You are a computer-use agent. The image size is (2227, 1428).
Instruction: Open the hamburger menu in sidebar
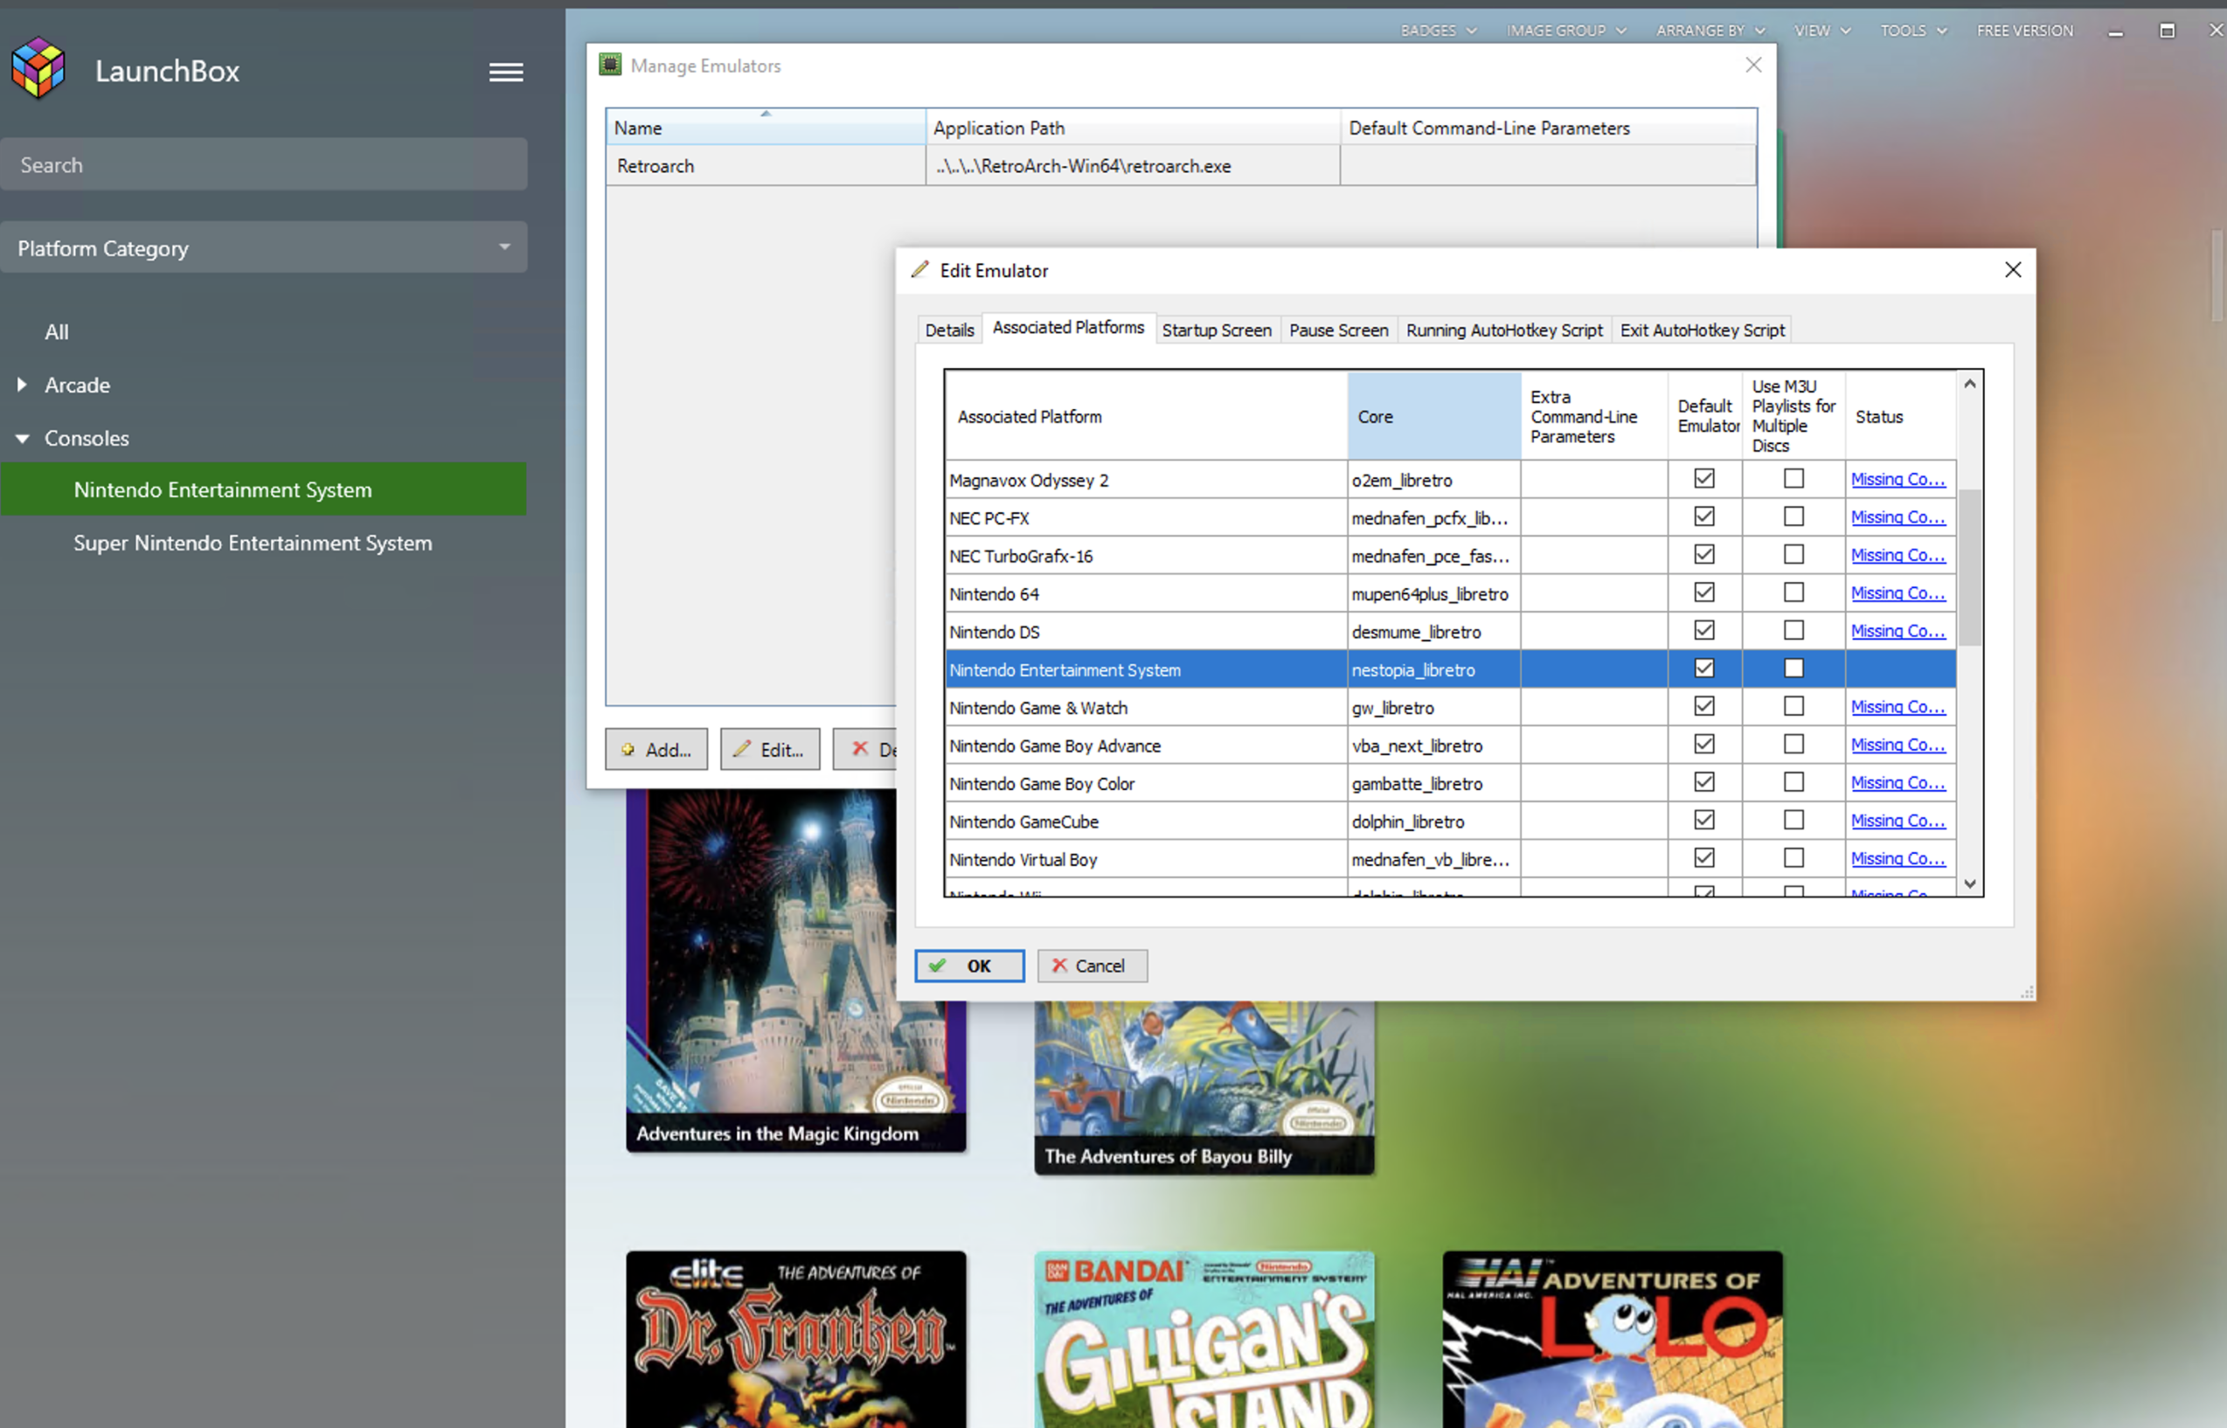coord(506,72)
